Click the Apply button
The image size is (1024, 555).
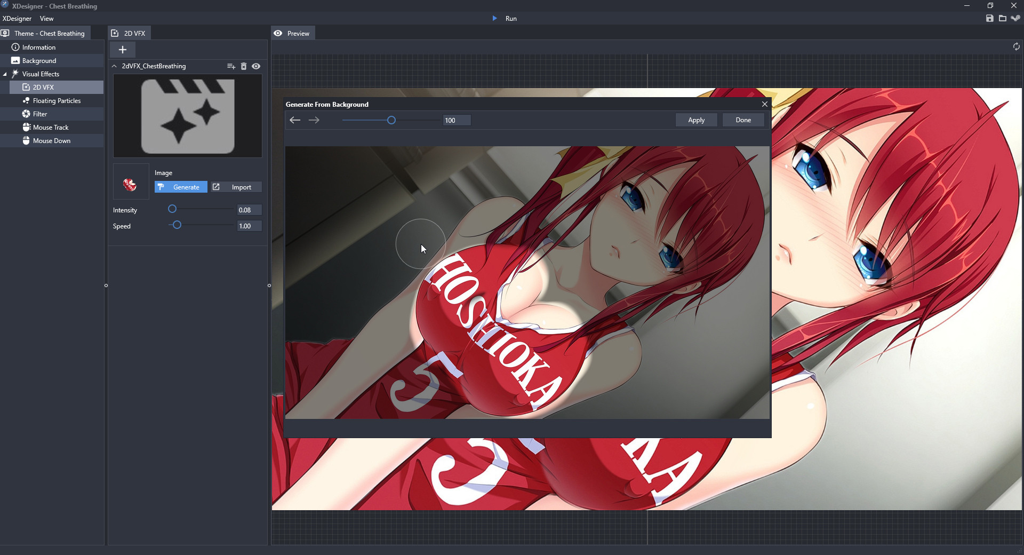click(696, 120)
